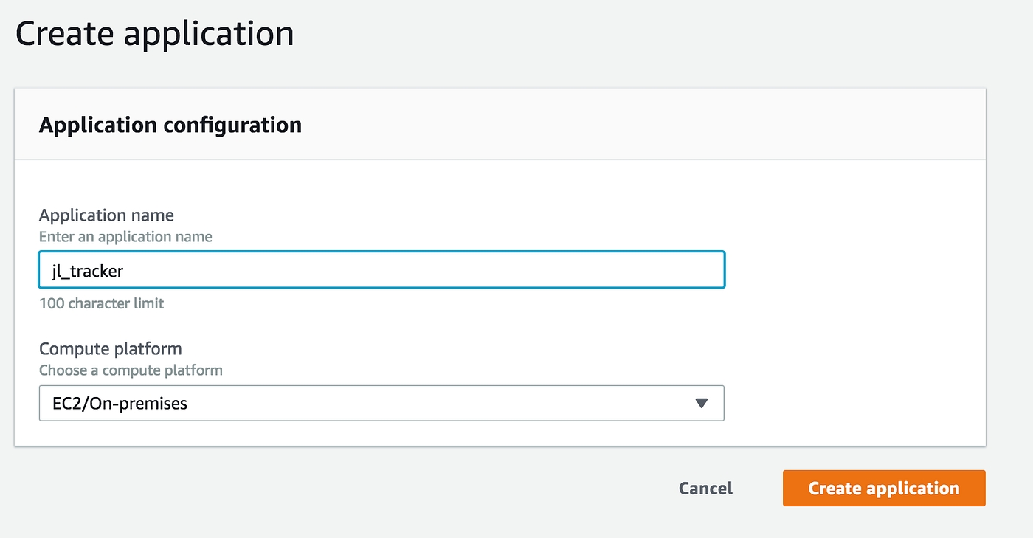Cancel the application creation
1033x538 pixels.
click(x=705, y=489)
